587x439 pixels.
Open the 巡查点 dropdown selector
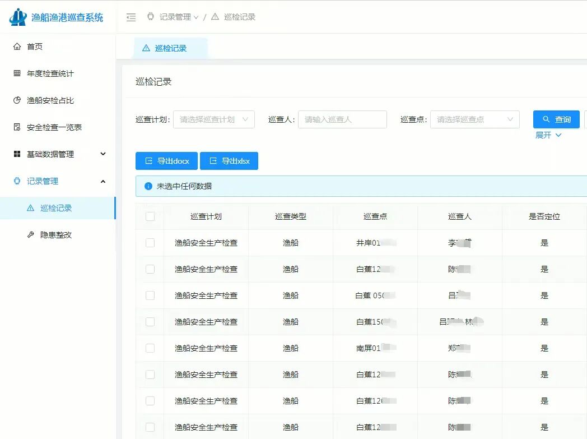(474, 119)
